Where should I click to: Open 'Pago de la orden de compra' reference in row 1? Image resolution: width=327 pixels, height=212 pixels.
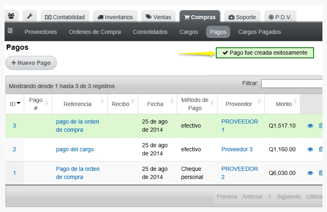pos(78,173)
